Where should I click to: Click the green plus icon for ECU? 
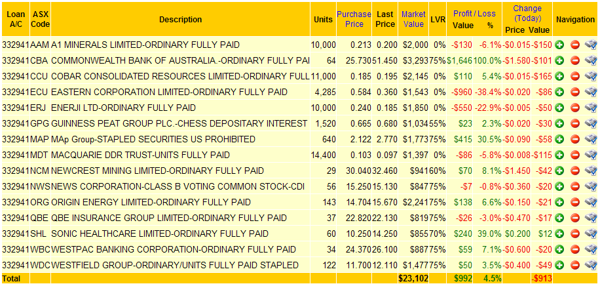coord(559,92)
